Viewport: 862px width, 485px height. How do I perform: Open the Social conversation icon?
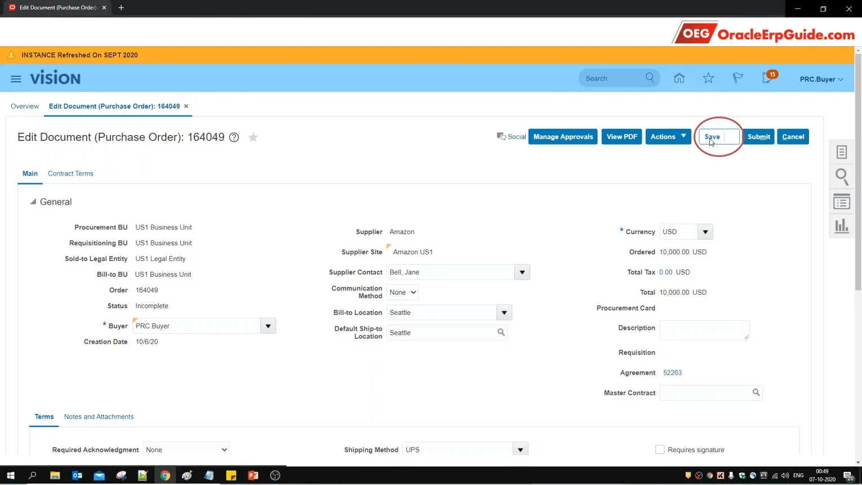[501, 137]
